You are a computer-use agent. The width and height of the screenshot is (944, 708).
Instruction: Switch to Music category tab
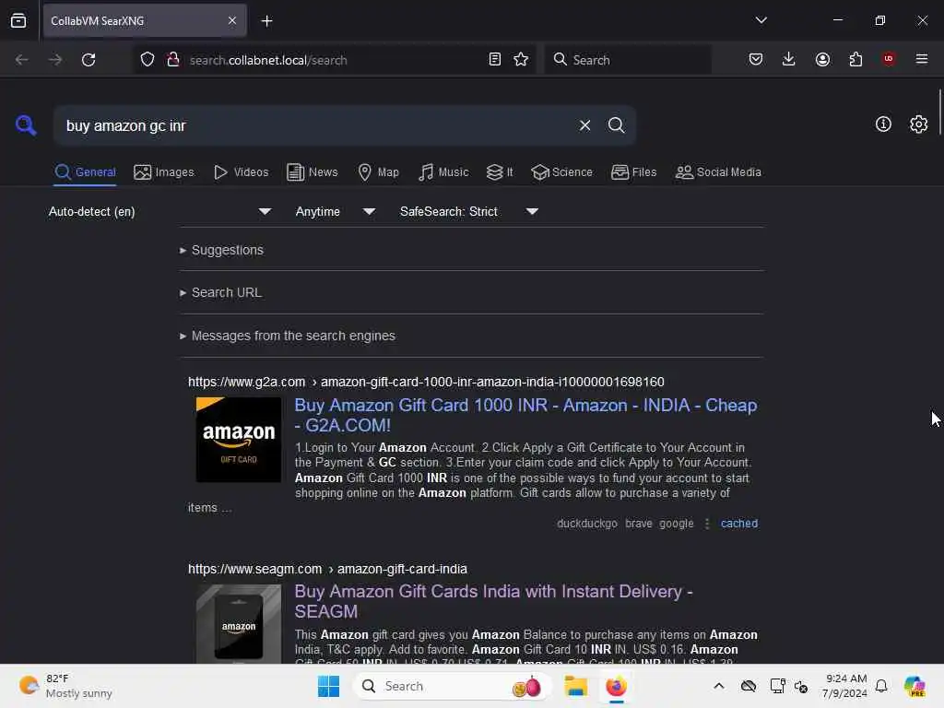click(443, 172)
